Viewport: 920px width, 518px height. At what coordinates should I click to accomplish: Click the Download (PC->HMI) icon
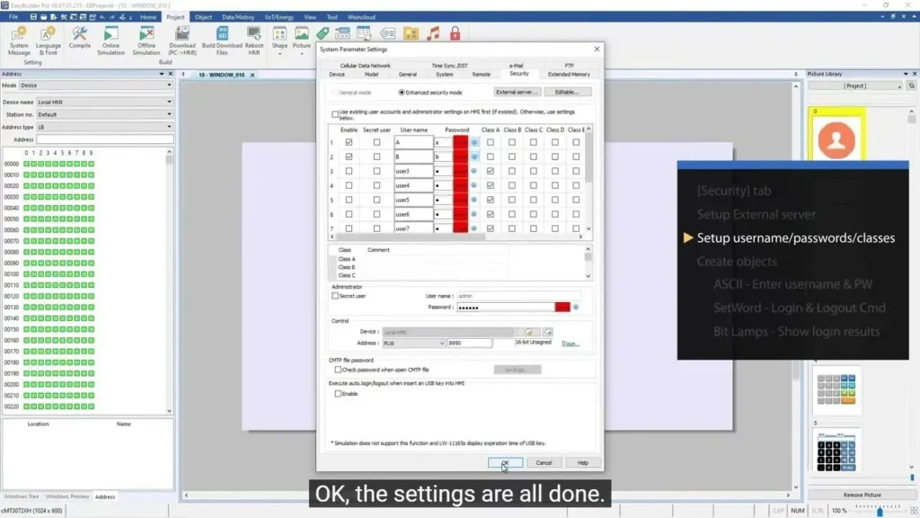(x=182, y=37)
